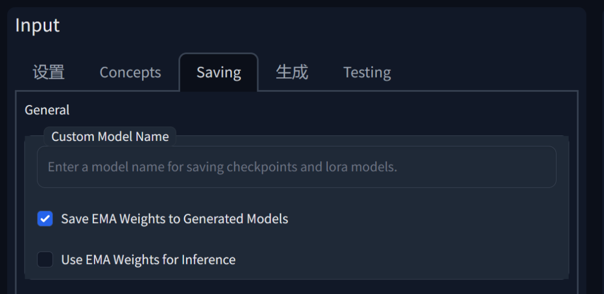Click the 'Use EMA Weights for Inference' label text

pyautogui.click(x=148, y=260)
